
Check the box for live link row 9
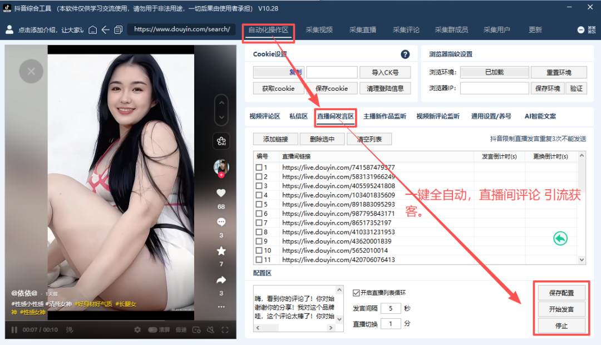259,241
